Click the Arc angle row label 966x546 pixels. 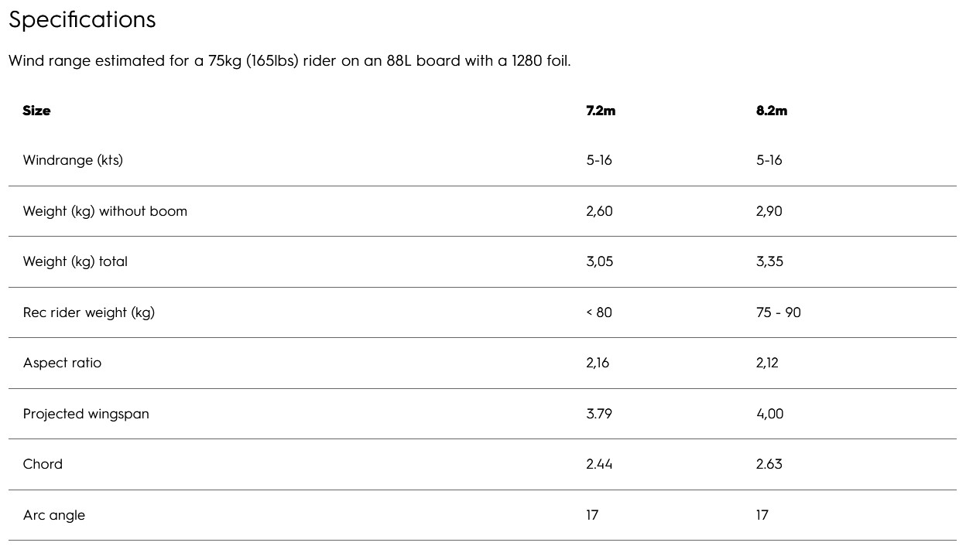(x=54, y=515)
